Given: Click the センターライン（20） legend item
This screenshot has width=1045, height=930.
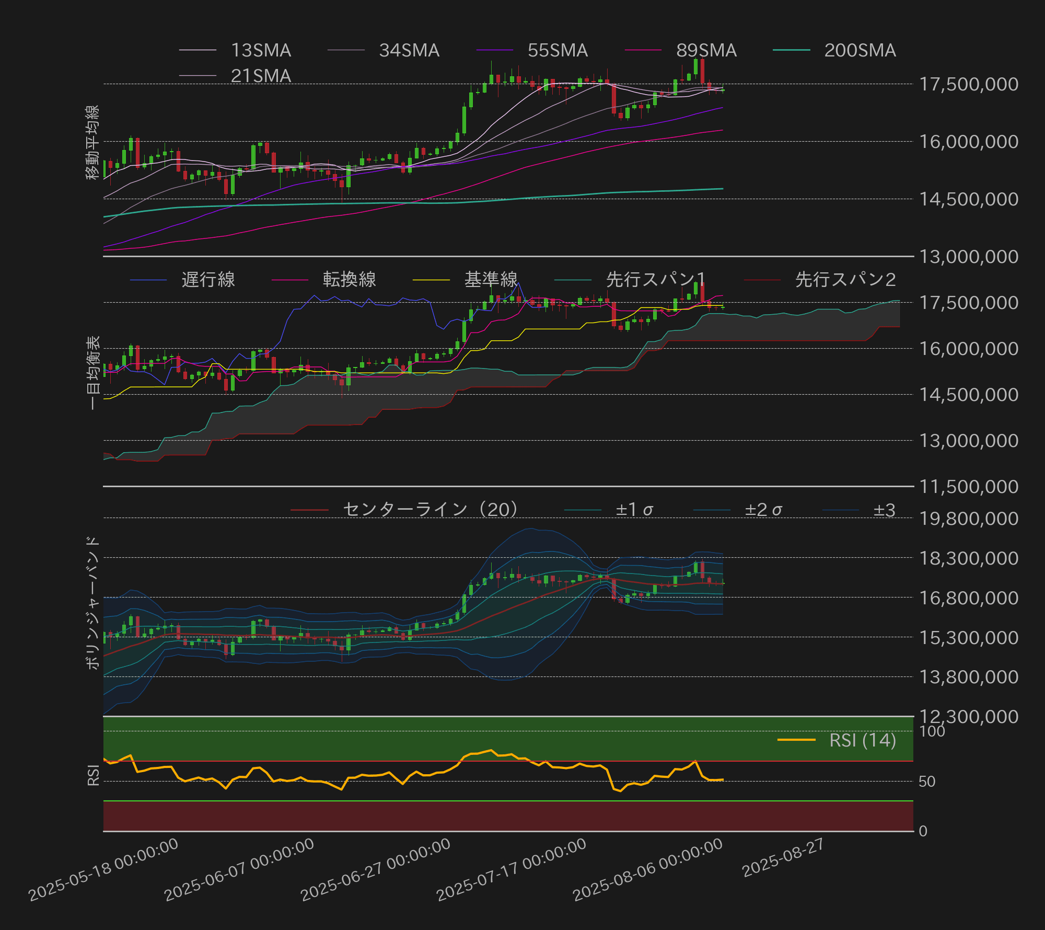Looking at the screenshot, I should (x=430, y=509).
